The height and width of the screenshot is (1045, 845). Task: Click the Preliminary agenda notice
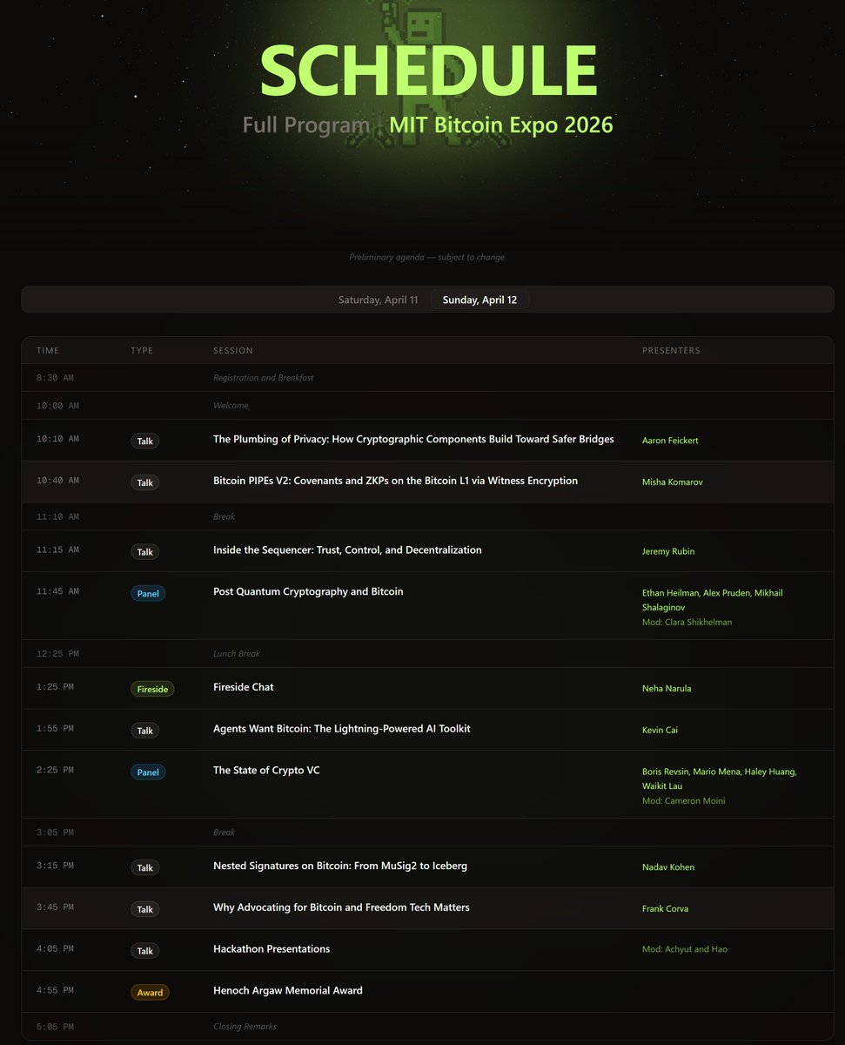pyautogui.click(x=427, y=258)
